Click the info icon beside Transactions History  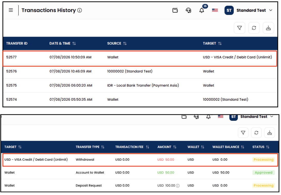(80, 10)
